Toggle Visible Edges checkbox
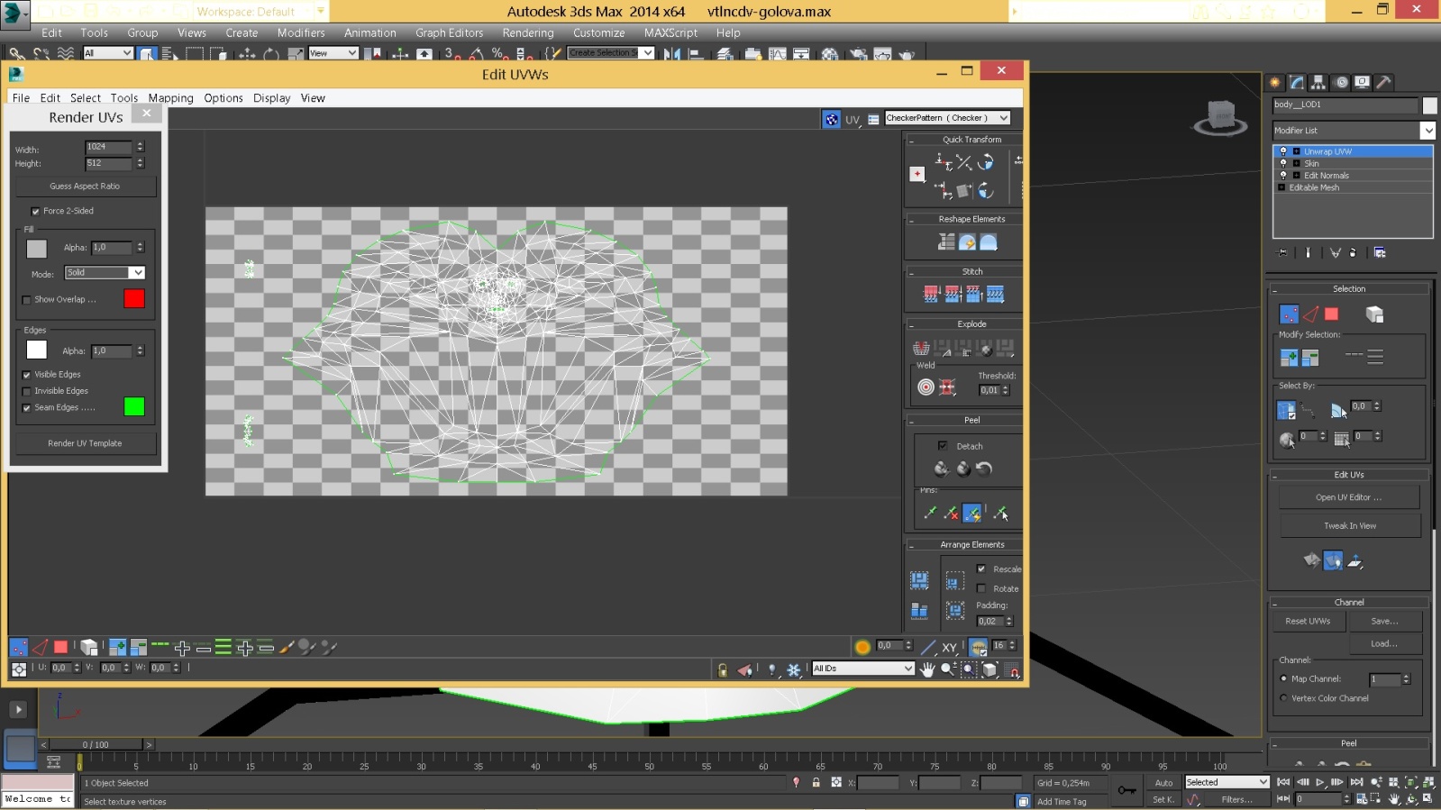 point(26,375)
